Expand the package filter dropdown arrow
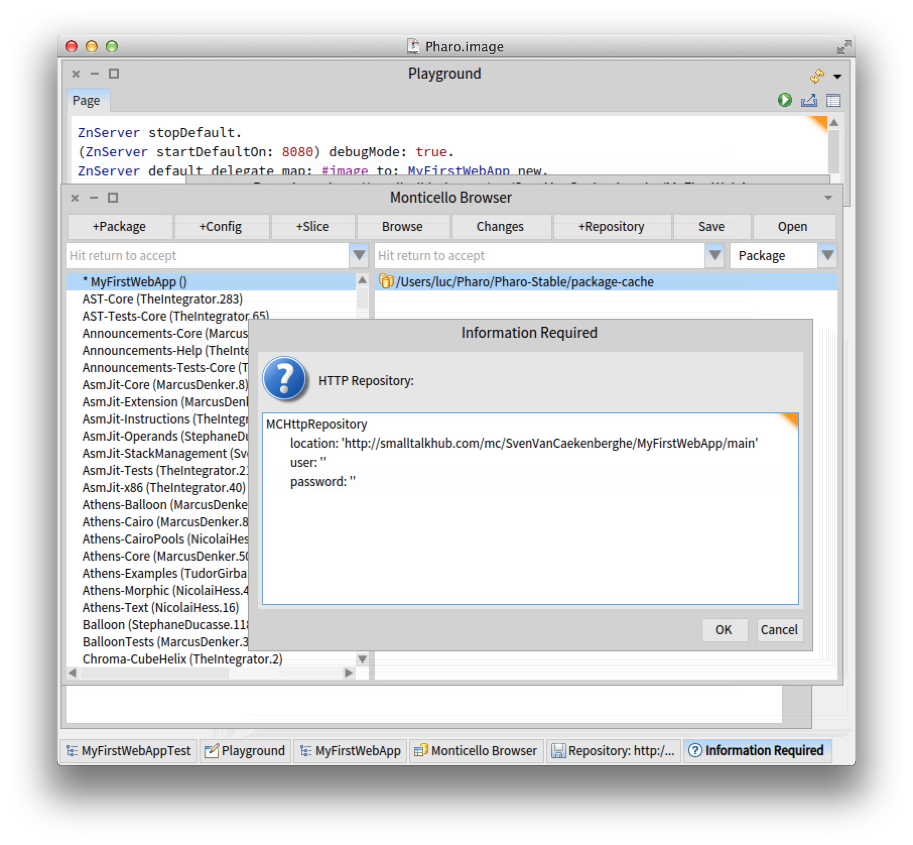 359,255
